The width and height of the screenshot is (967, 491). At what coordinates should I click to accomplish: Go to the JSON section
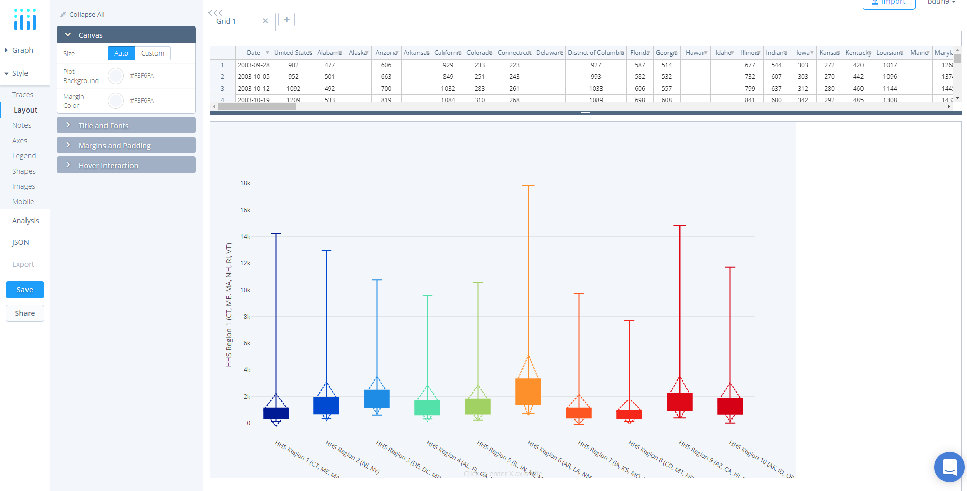(20, 242)
